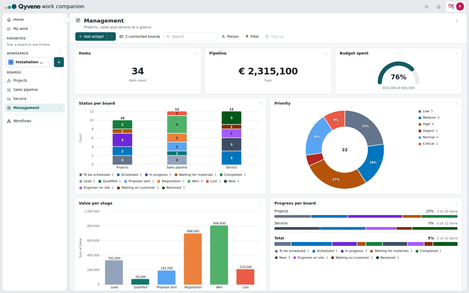Open My work in the sidebar

tap(35, 29)
